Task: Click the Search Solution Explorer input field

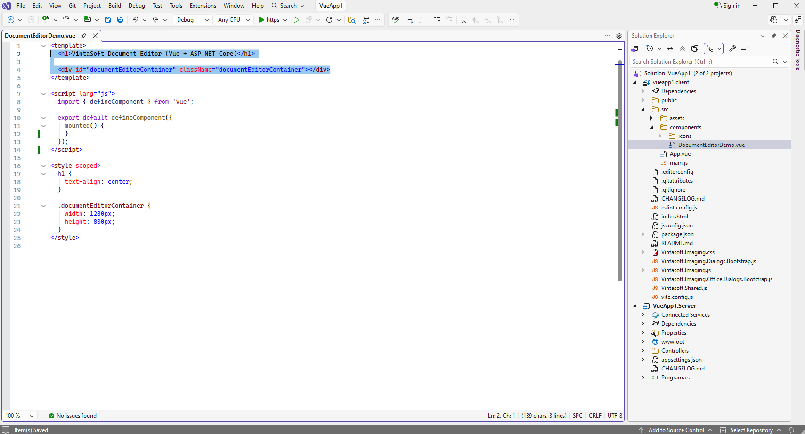Action: [x=700, y=62]
